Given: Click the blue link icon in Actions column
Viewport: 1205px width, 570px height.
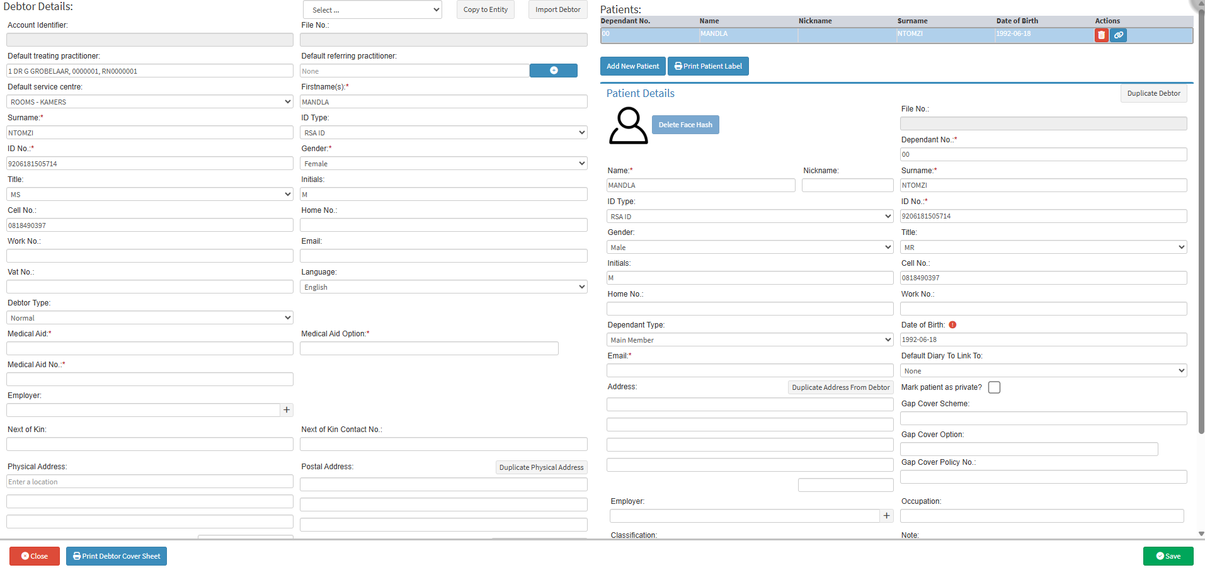Looking at the screenshot, I should point(1118,35).
